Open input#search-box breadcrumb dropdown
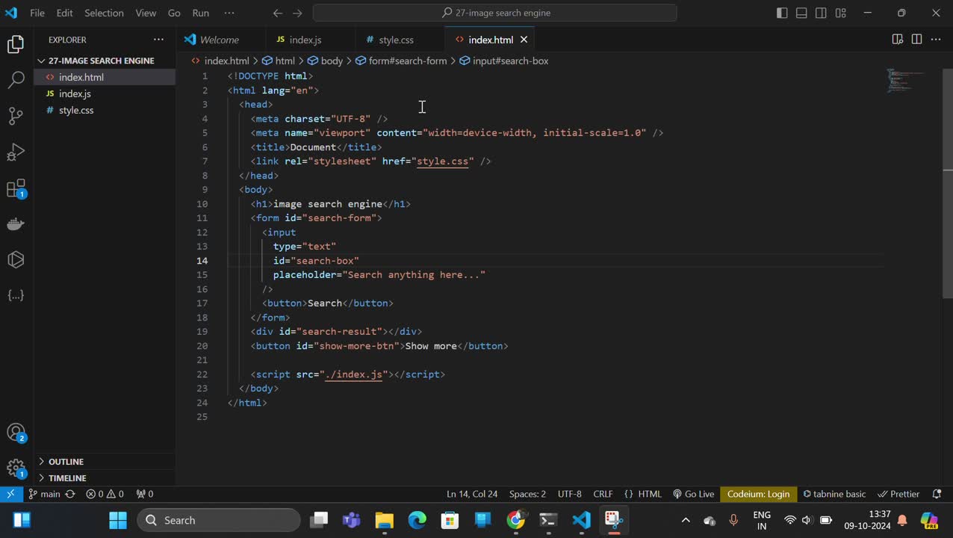The image size is (953, 538). tap(504, 61)
